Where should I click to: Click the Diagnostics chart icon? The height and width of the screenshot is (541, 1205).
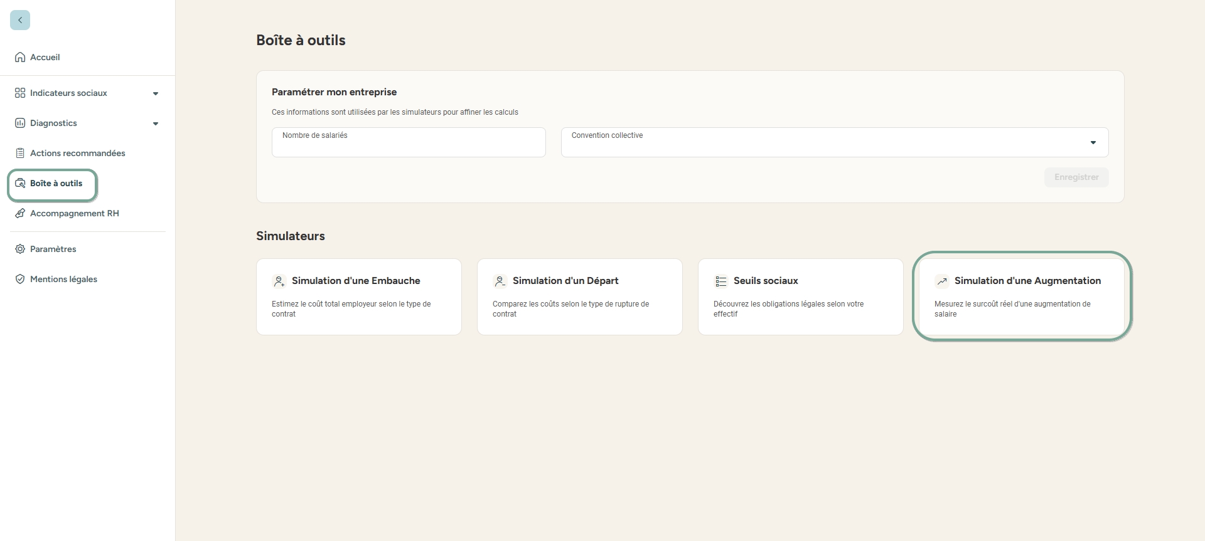(x=20, y=123)
